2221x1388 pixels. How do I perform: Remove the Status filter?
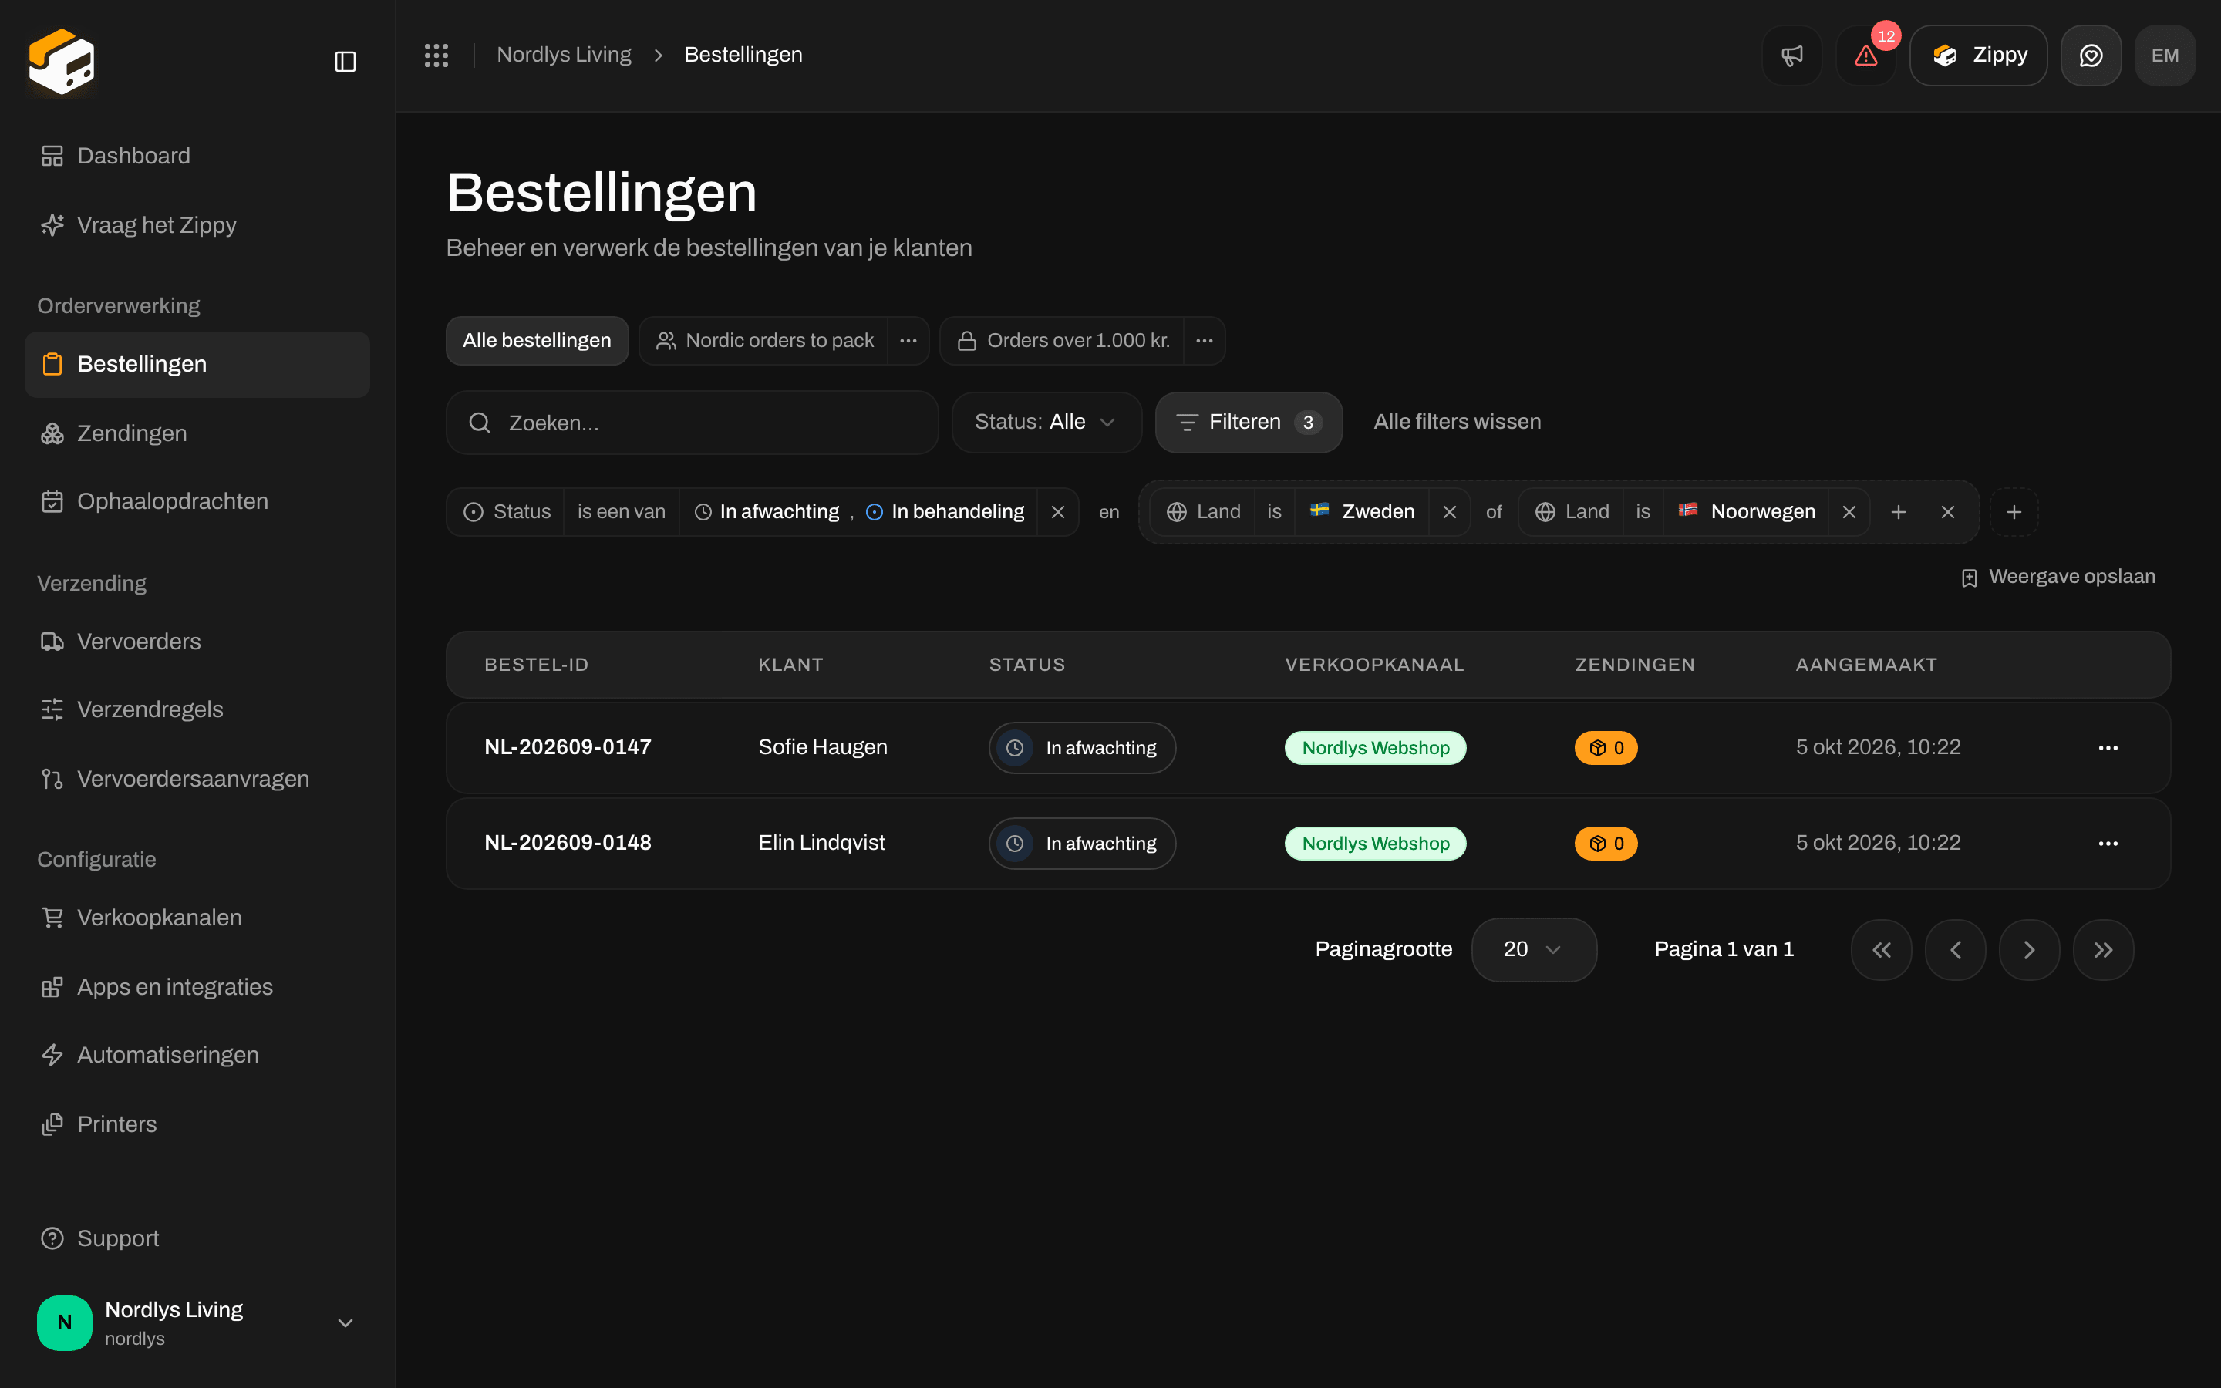1058,512
